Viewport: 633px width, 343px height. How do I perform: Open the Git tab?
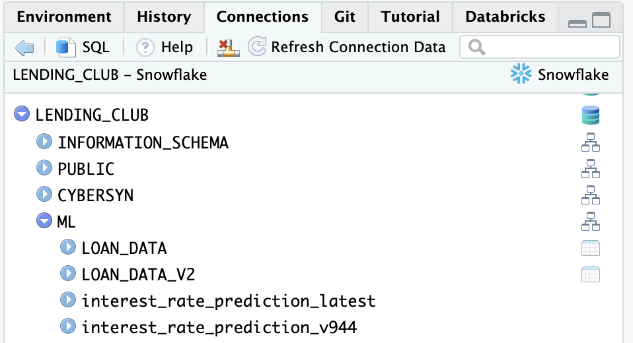tap(345, 16)
